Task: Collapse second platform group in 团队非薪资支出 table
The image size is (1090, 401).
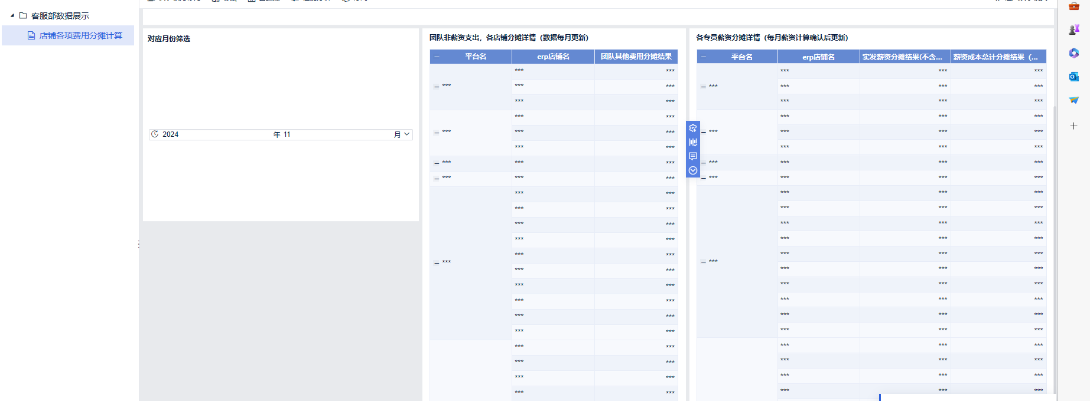Action: (437, 133)
